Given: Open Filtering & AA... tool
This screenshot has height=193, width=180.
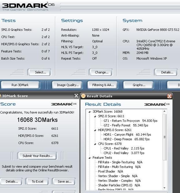Looking at the screenshot, I should 102,85.
